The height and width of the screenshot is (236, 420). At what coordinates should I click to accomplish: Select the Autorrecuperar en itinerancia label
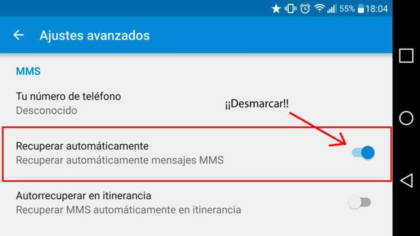click(x=84, y=195)
